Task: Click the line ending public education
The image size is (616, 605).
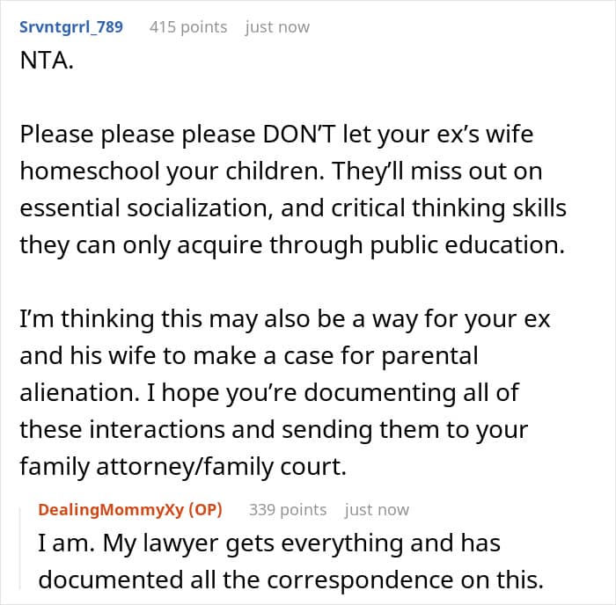Action: click(292, 245)
